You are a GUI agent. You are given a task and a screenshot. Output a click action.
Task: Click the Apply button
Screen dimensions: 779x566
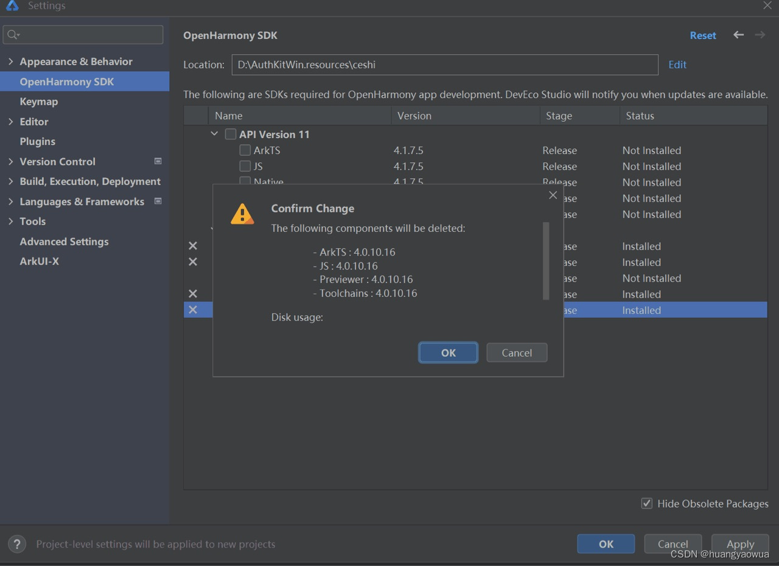740,544
